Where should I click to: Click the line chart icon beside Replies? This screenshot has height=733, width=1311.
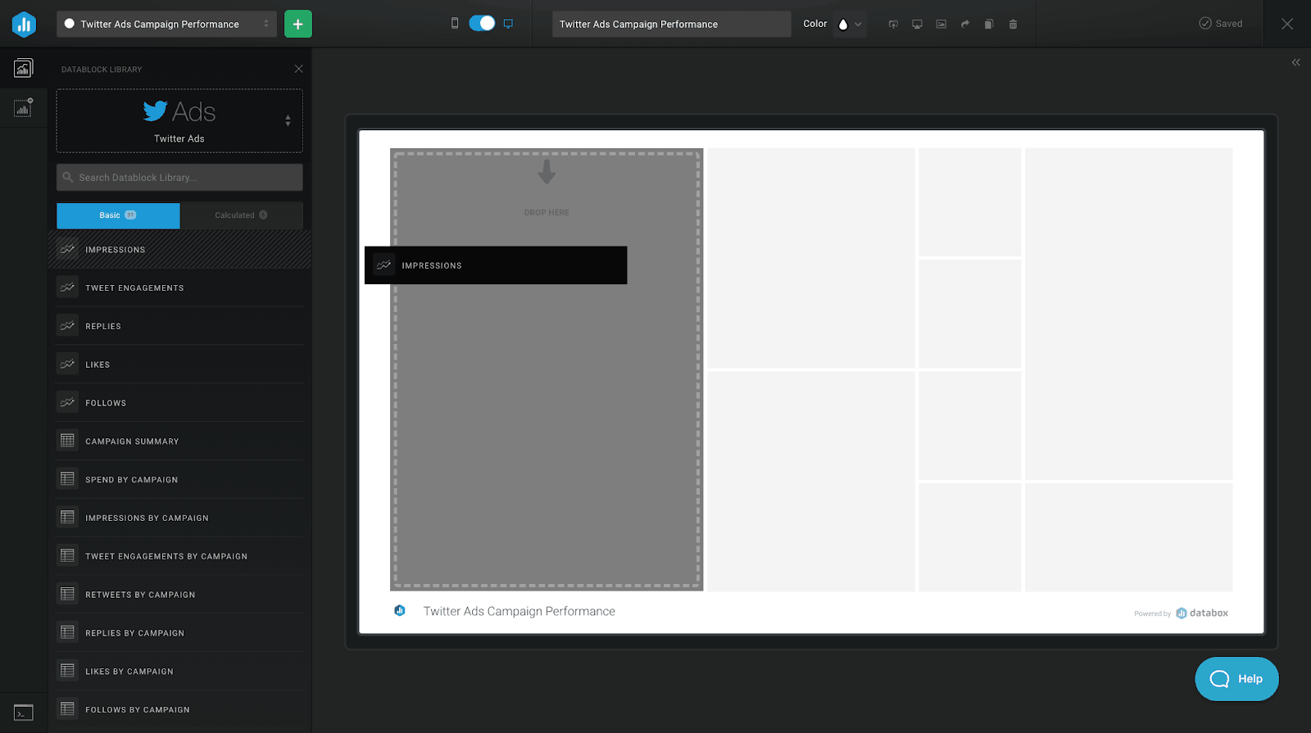[67, 326]
